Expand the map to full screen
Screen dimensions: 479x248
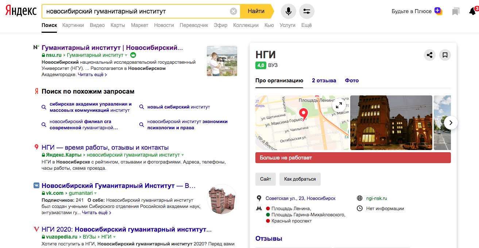coord(339,105)
